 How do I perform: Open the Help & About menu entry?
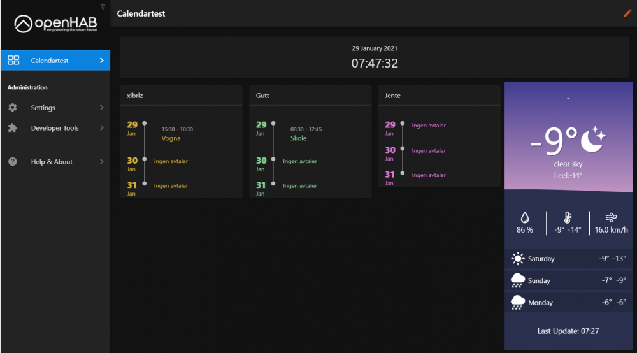52,162
